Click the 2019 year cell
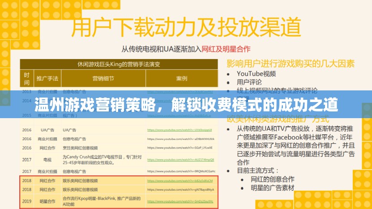The height and width of the screenshot is (209, 372). pyautogui.click(x=27, y=201)
